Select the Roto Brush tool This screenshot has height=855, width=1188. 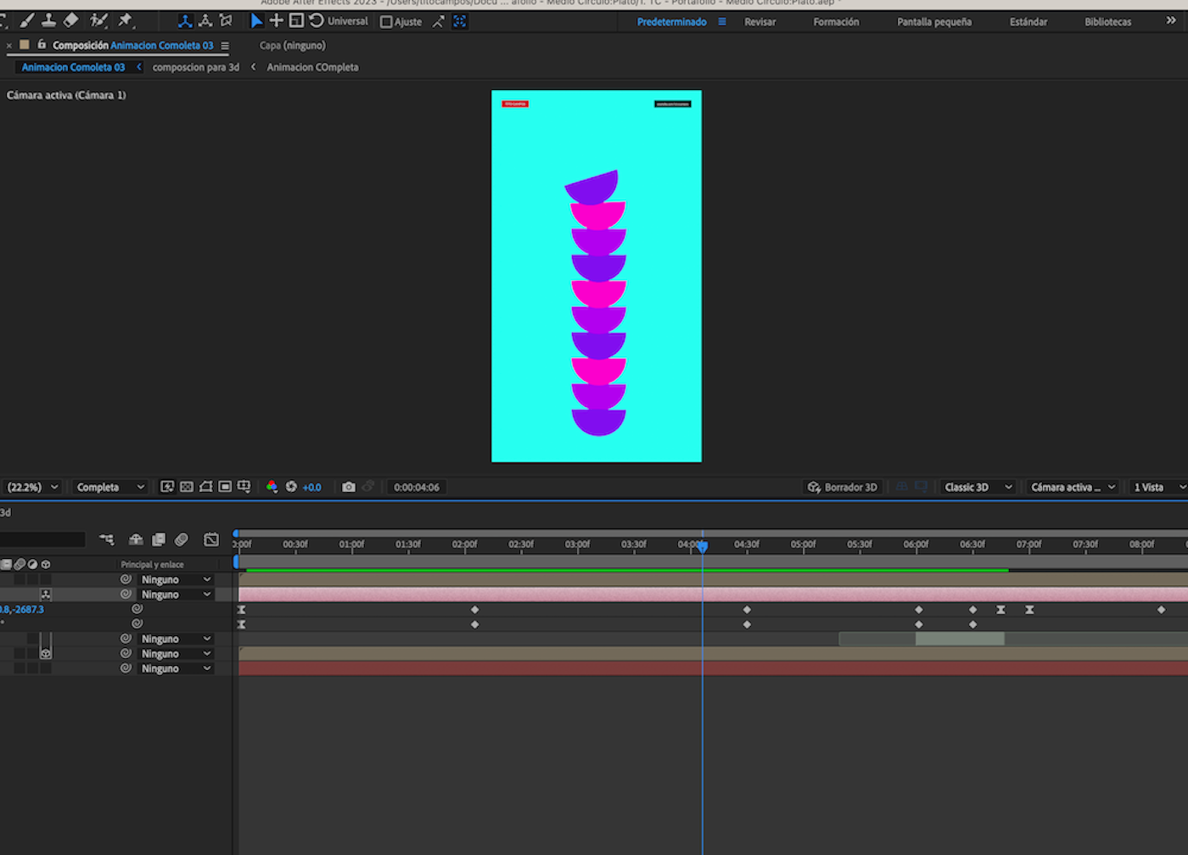click(99, 20)
